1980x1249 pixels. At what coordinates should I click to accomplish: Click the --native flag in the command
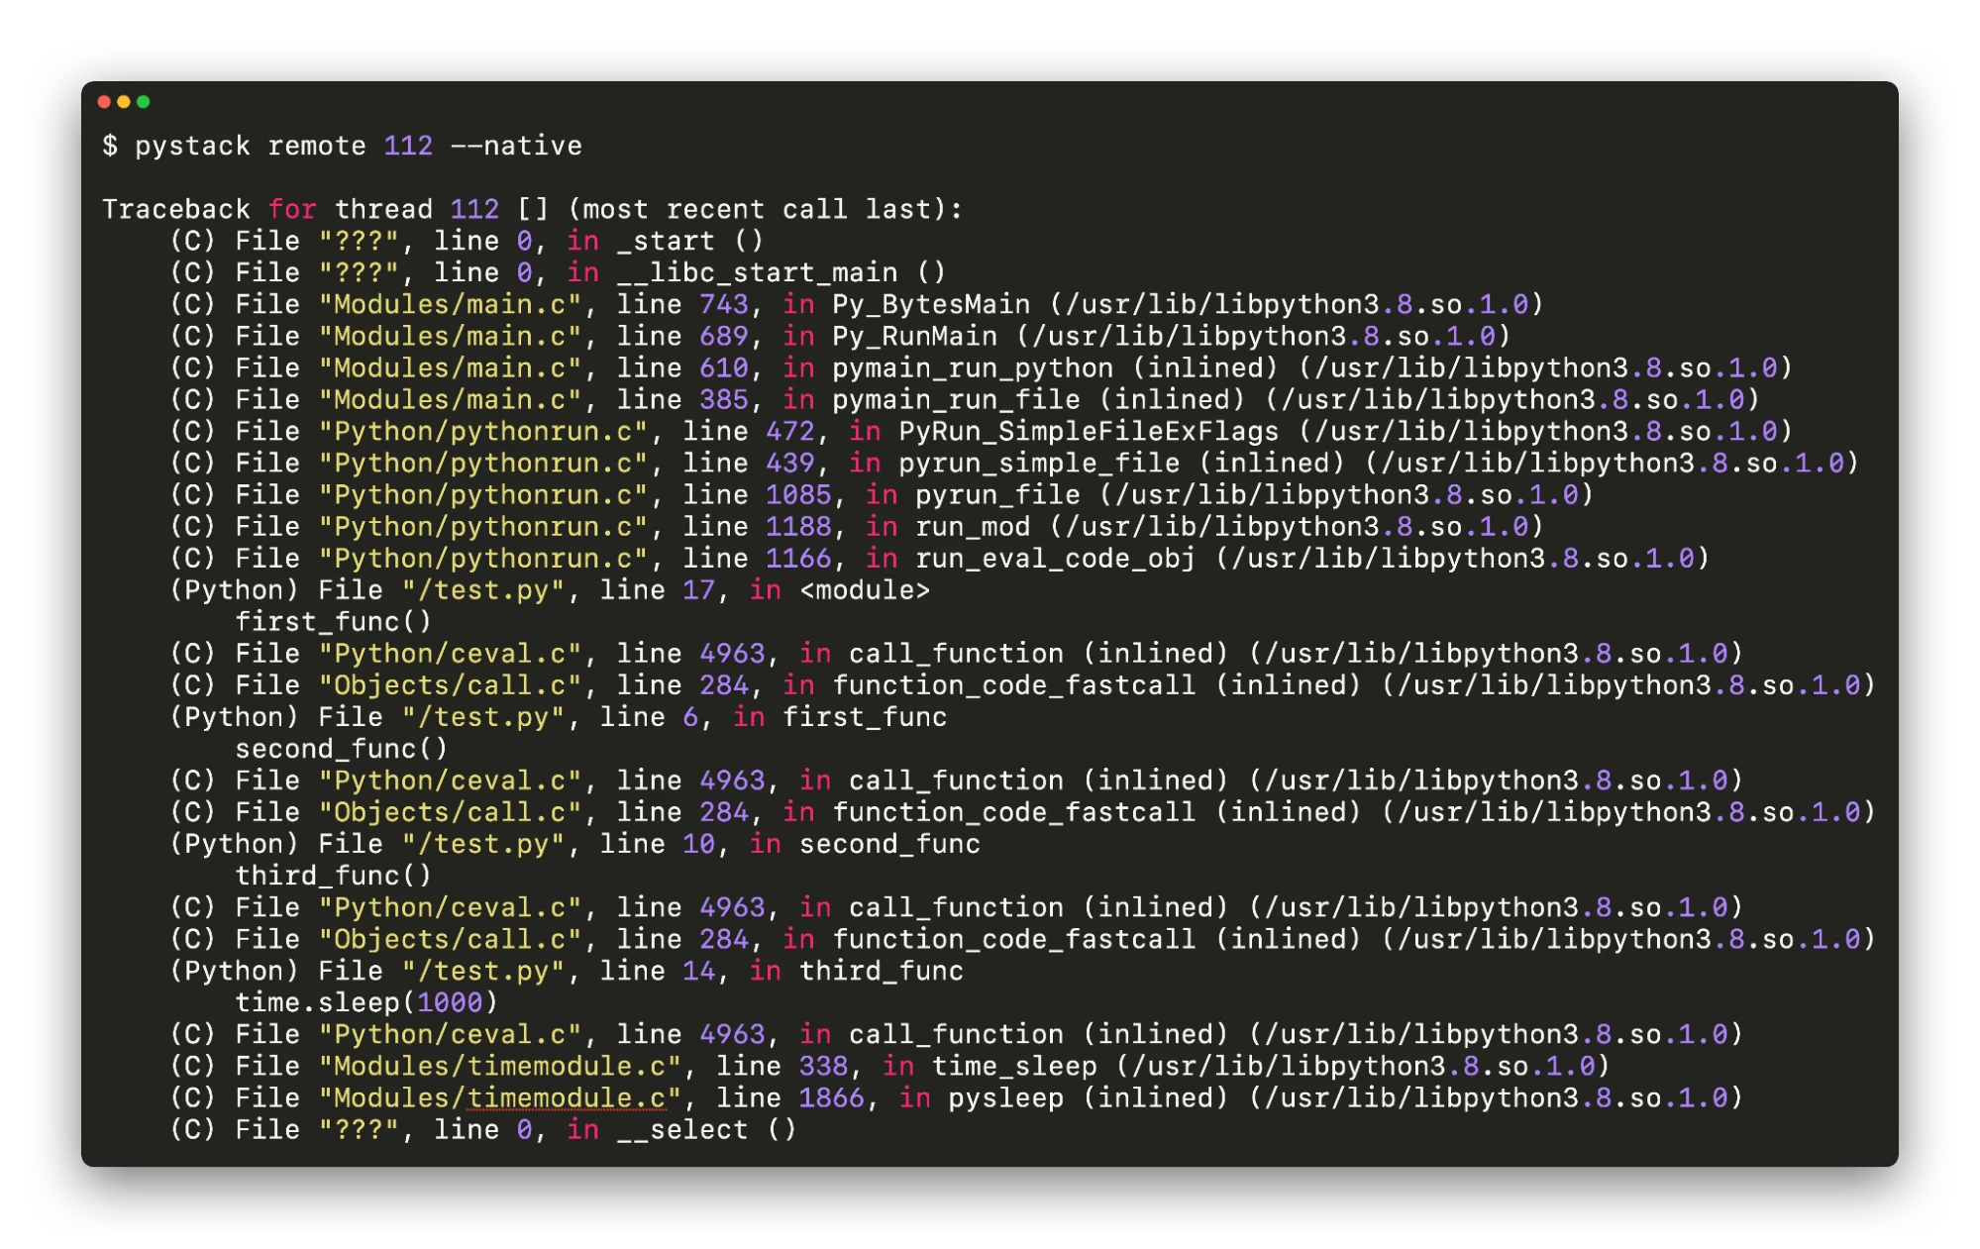(516, 146)
